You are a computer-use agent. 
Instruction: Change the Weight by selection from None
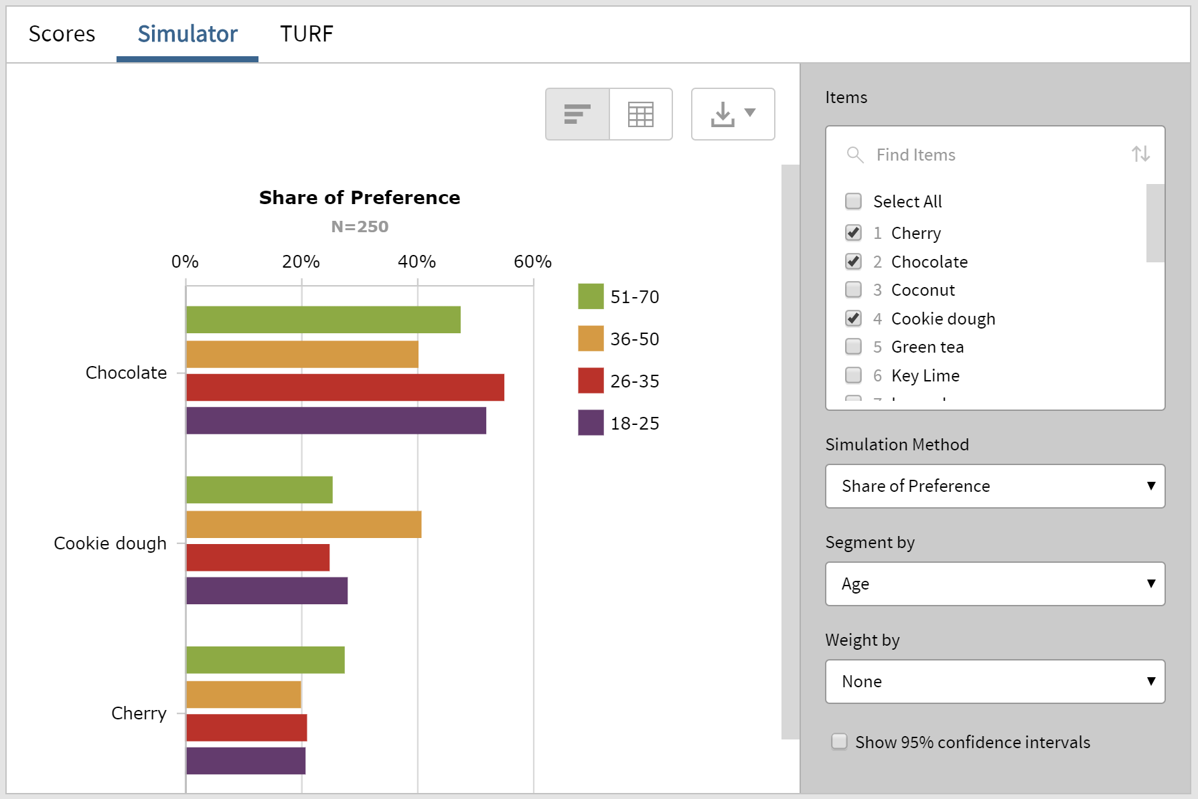click(995, 681)
